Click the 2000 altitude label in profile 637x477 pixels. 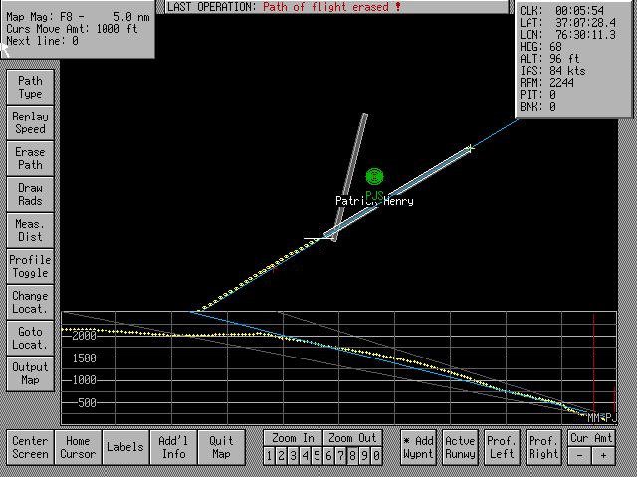point(84,336)
